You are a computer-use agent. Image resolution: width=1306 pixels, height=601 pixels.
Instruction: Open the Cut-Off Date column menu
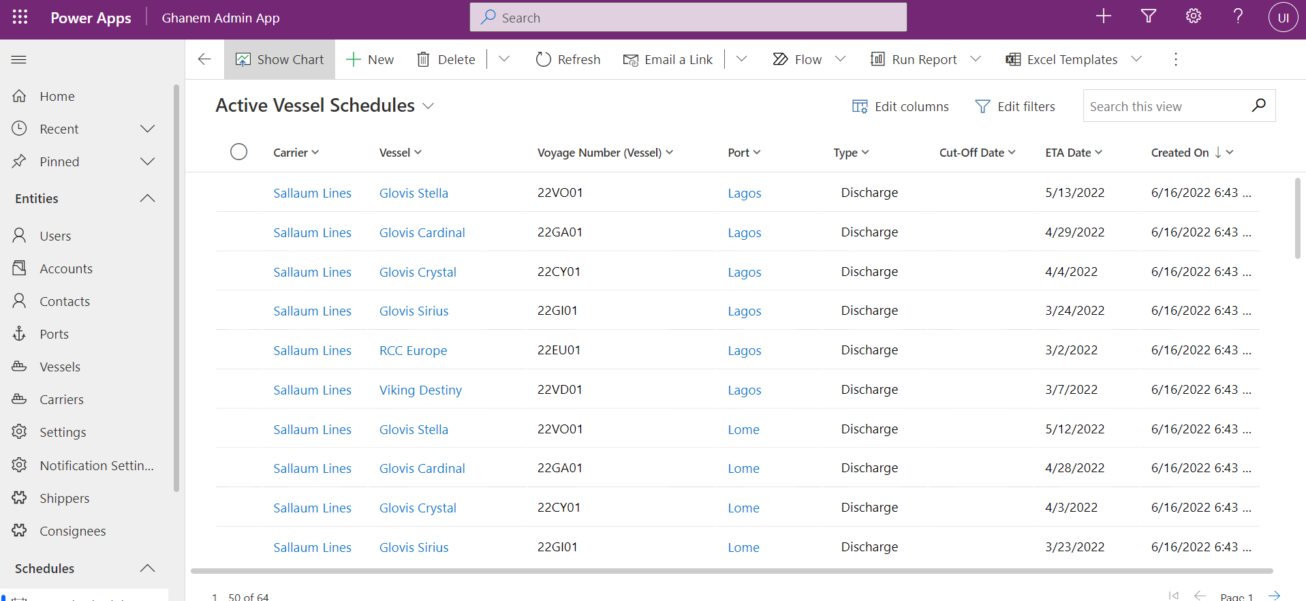tap(978, 153)
